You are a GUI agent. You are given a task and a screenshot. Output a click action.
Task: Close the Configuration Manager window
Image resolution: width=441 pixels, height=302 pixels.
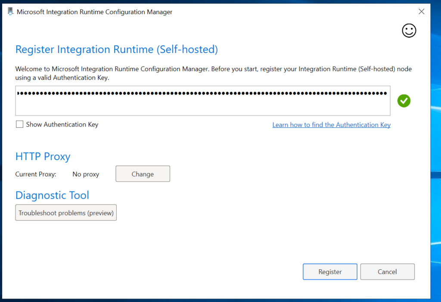(x=421, y=12)
